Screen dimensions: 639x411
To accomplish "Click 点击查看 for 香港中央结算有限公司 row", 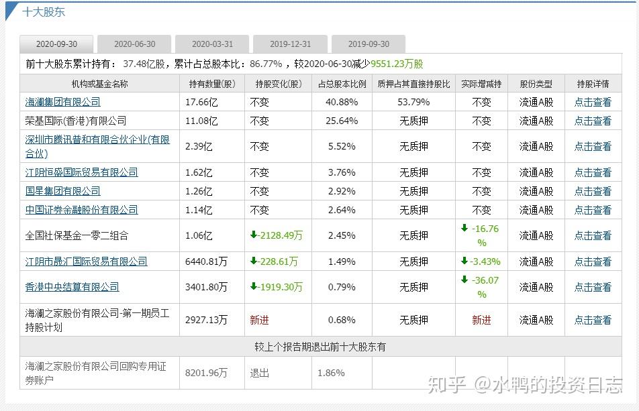I will [593, 287].
